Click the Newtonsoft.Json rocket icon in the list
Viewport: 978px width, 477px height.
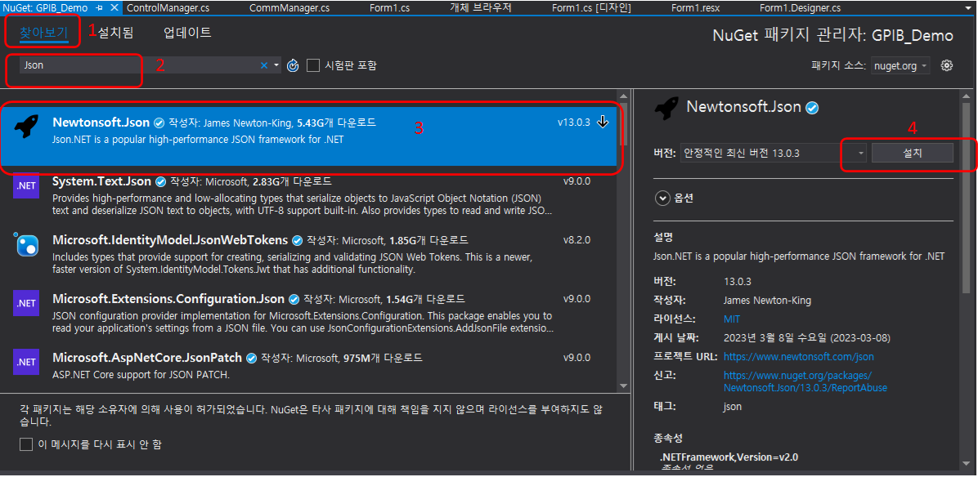click(x=26, y=127)
